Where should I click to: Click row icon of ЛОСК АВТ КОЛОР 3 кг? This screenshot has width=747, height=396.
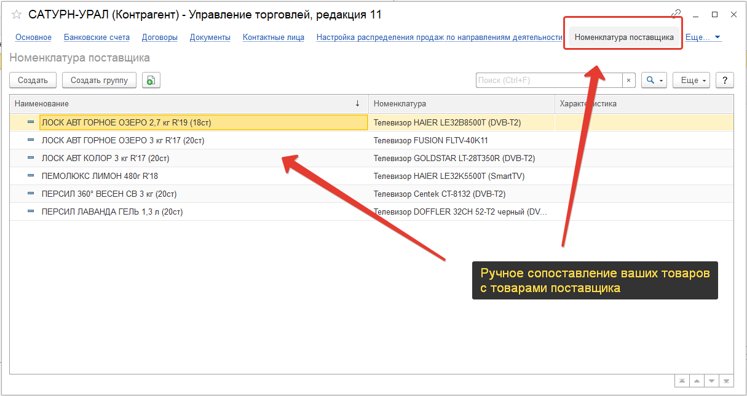pyautogui.click(x=31, y=158)
